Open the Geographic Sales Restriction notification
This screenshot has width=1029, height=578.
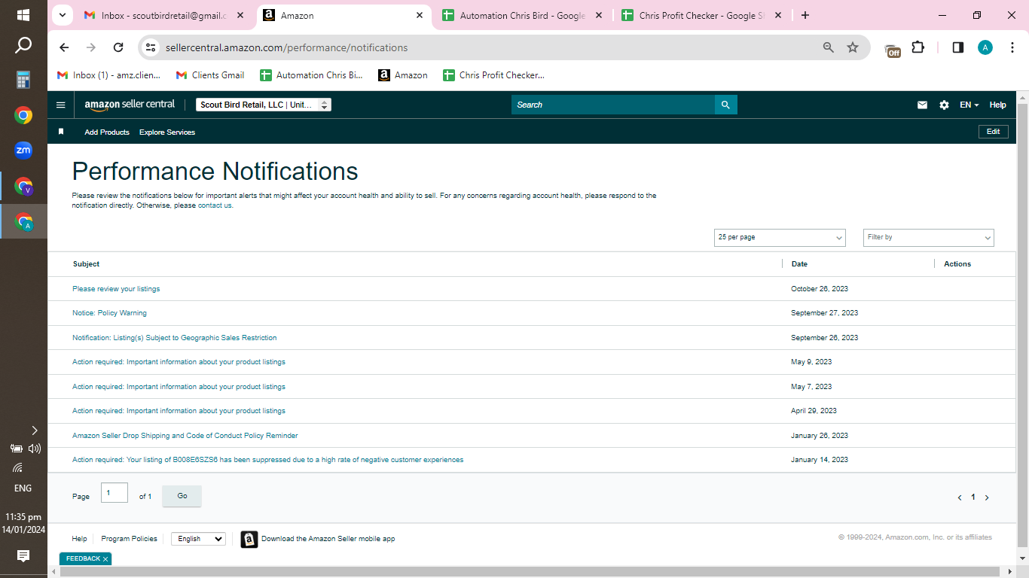[x=175, y=338]
